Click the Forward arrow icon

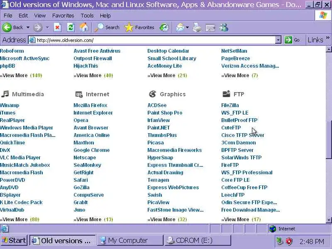click(38, 27)
